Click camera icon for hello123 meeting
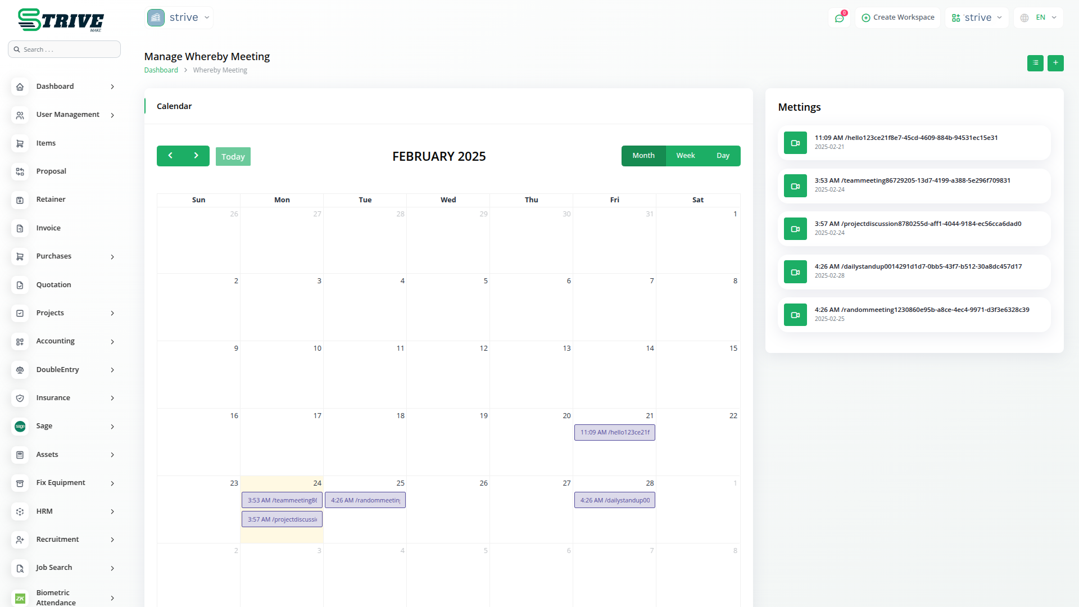 (x=795, y=143)
